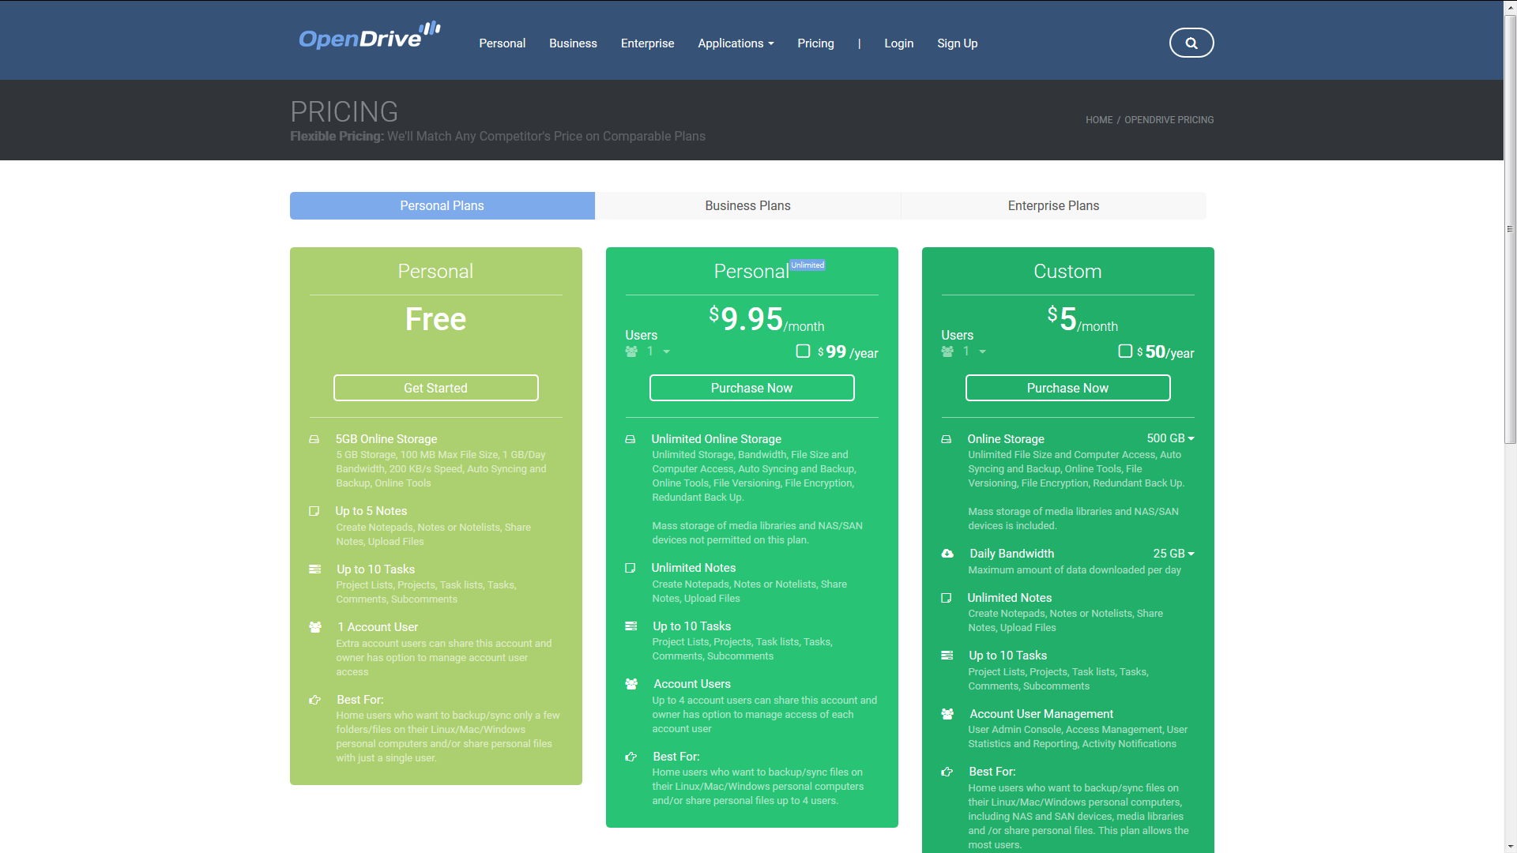Click the Account Users group icon in Personal Unlimited
Screen dimensions: 1517x853
click(631, 684)
